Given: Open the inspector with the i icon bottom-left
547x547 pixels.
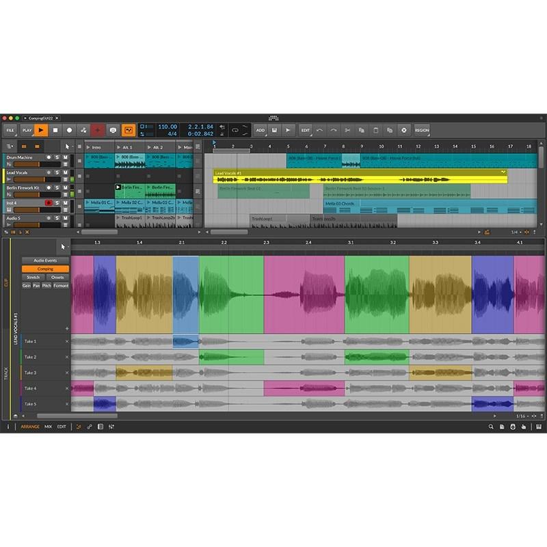Looking at the screenshot, I should tap(7, 425).
